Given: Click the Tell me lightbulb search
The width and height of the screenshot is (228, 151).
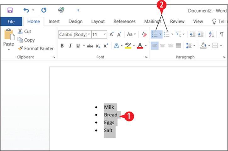Looking at the screenshot, I should [214, 21].
